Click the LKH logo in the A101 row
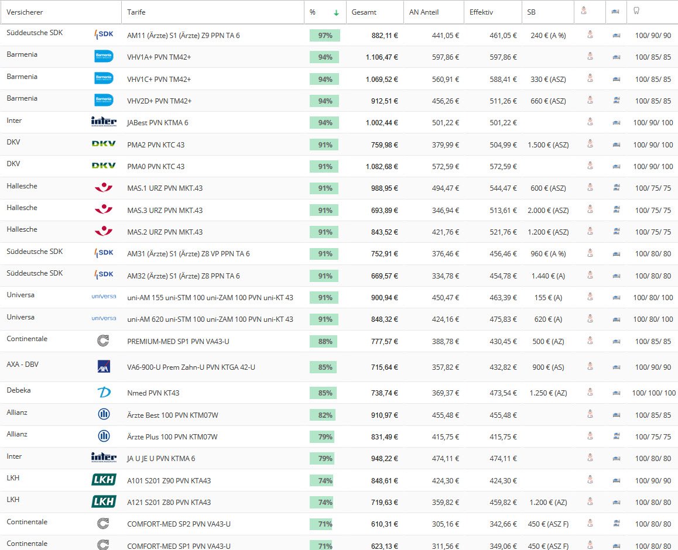678x550 pixels. pos(104,480)
